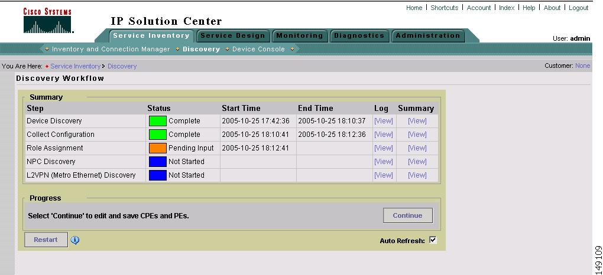This screenshot has height=275, width=603.
Task: Open the Service Inventory tab
Action: [151, 36]
